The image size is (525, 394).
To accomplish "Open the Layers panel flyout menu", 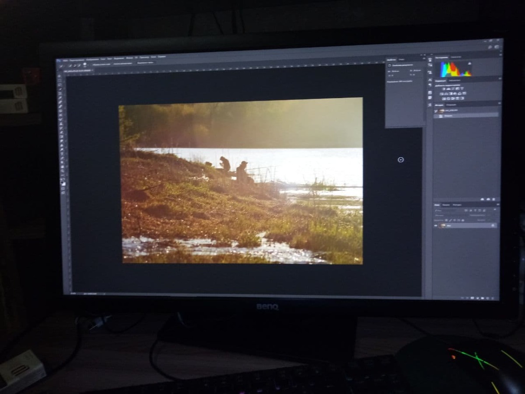I will pos(497,204).
